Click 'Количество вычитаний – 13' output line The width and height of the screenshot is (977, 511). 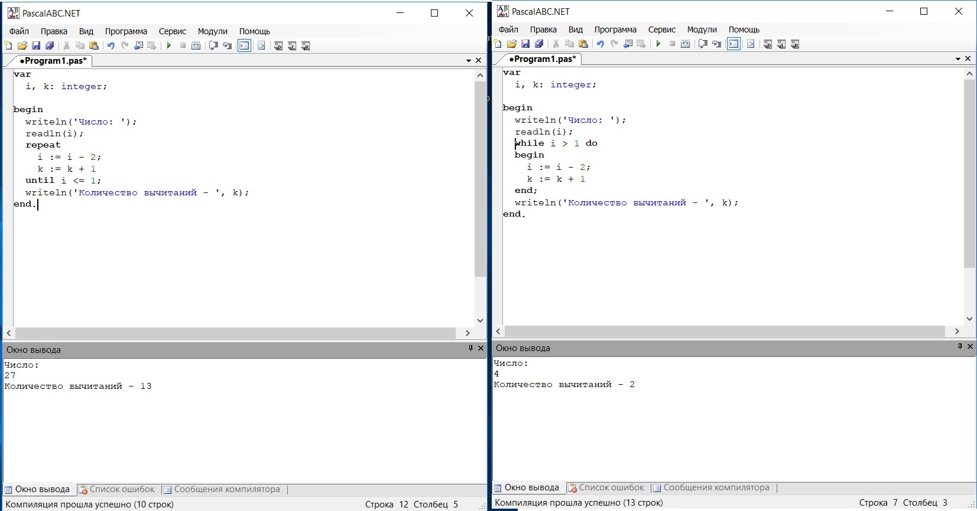(x=78, y=386)
